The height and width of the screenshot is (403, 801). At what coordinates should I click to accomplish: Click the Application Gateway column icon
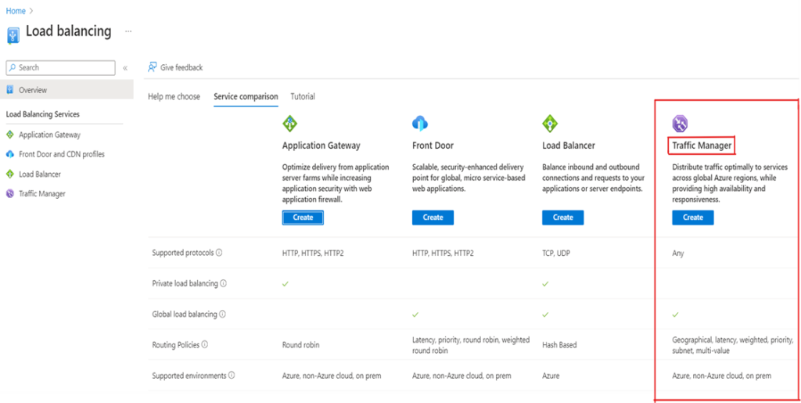tap(290, 123)
